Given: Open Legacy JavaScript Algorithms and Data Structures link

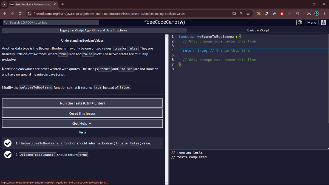Looking at the screenshot, I should [x=93, y=30].
